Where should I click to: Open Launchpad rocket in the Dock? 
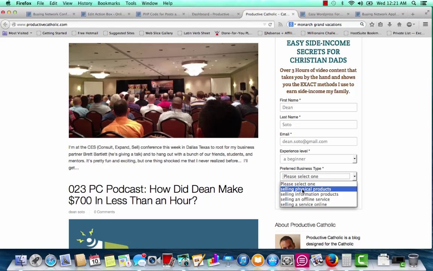(36, 260)
